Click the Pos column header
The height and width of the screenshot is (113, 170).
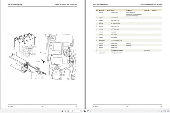click(x=97, y=11)
